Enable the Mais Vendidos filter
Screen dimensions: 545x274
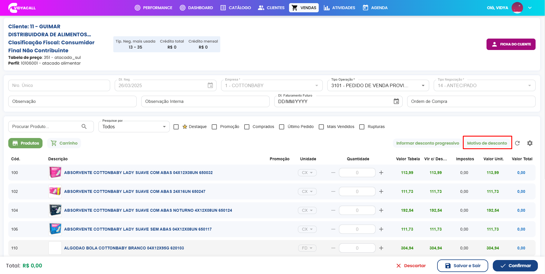321,127
